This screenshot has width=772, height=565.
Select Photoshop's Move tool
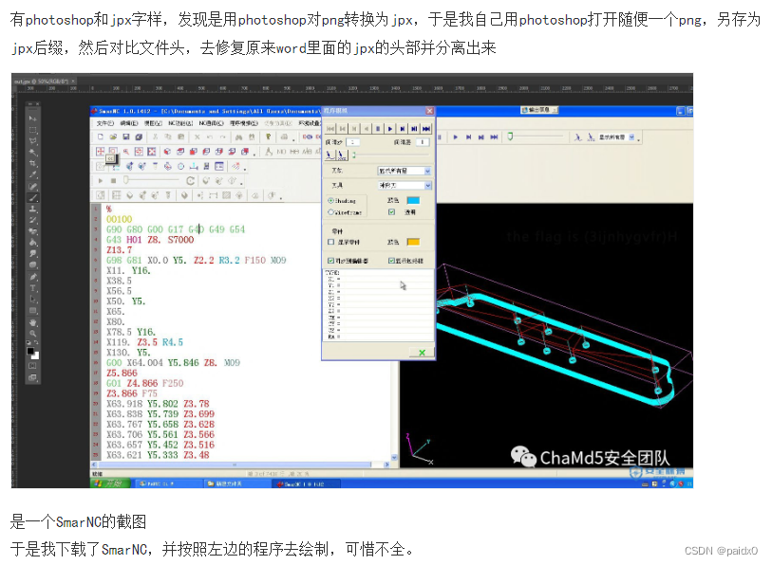pos(32,118)
